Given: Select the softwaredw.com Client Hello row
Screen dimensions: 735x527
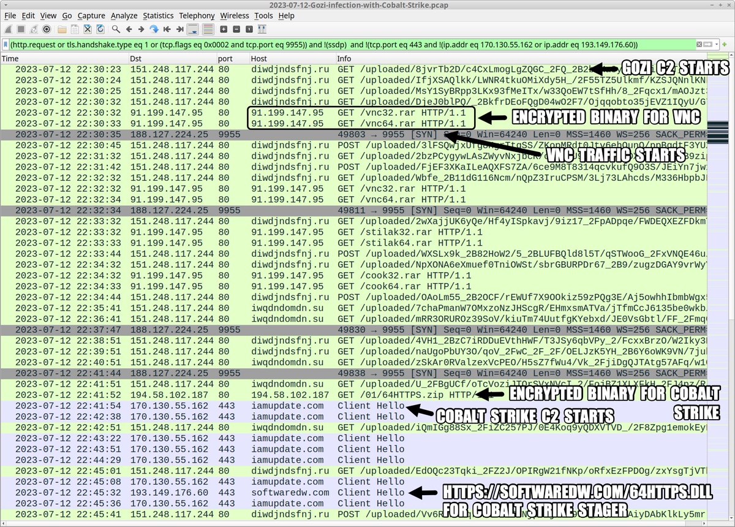Looking at the screenshot, I should [x=353, y=492].
